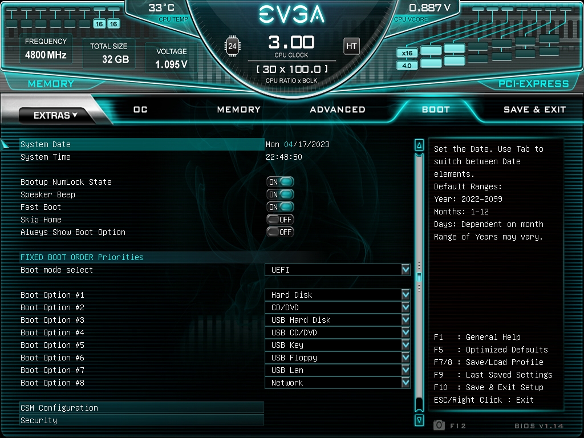
Task: Turn off Speaker Beep switch
Action: pos(281,194)
